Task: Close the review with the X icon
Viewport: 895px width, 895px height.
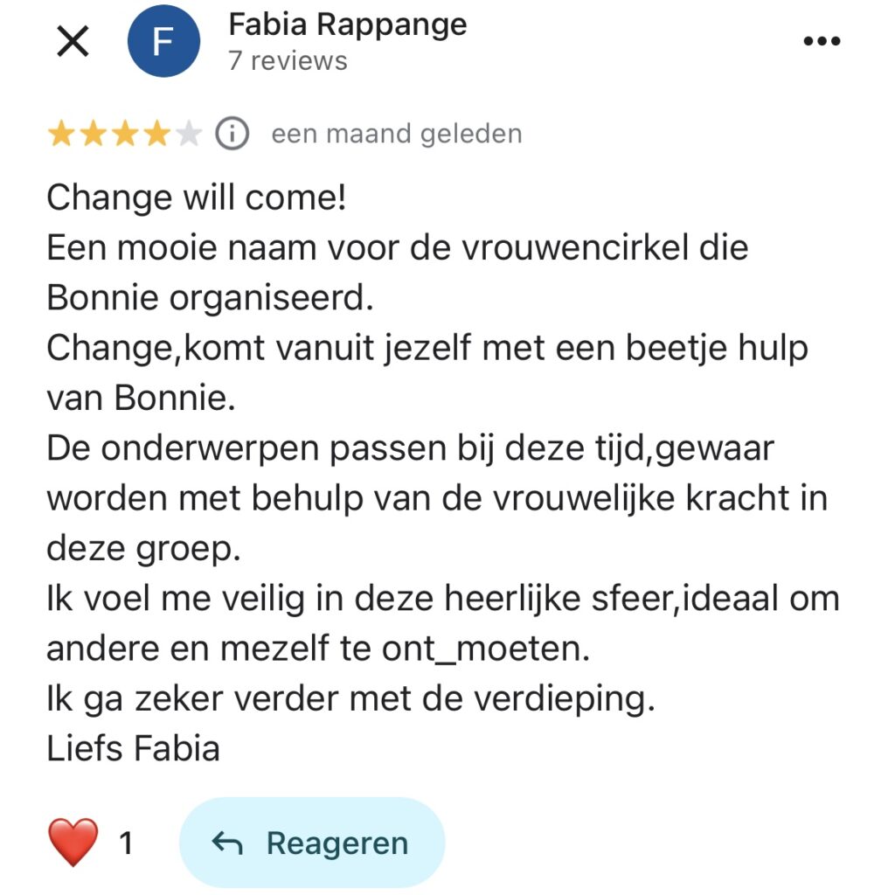Action: [73, 41]
